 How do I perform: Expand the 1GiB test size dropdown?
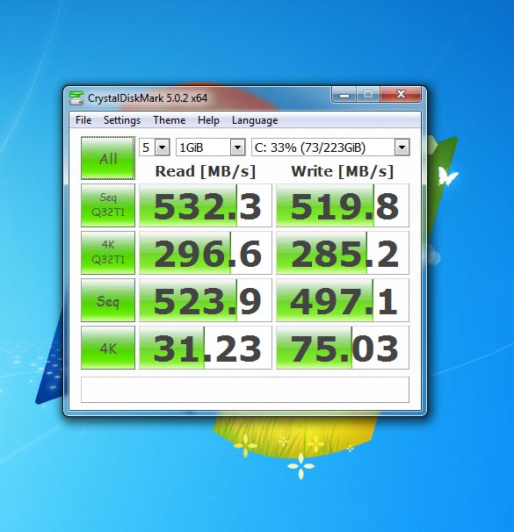click(211, 147)
